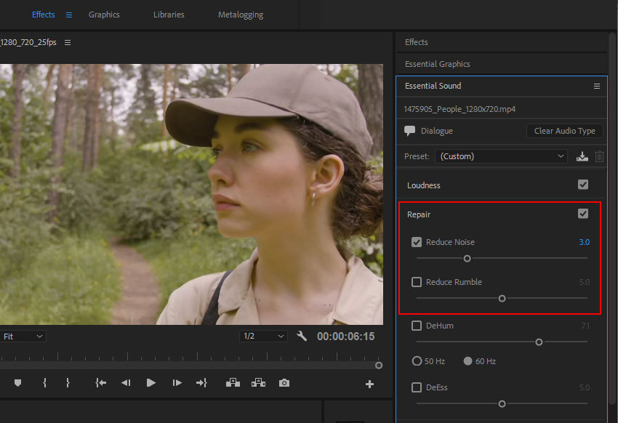Select the 50 Hz radio option
618x423 pixels.
coord(417,361)
